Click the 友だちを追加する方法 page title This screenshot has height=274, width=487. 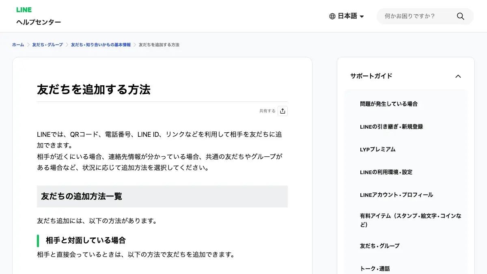94,89
